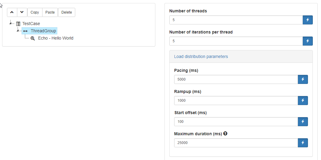Delete the selected ThreadGroup node
This screenshot has width=321, height=160.
pos(66,12)
